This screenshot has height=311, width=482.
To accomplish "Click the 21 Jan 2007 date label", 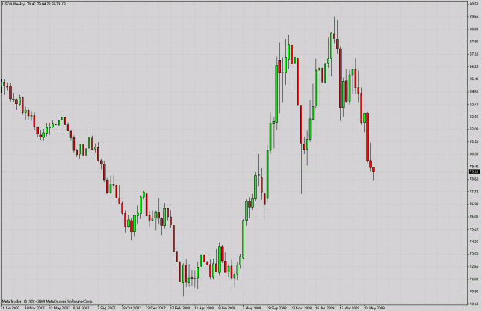I will pyautogui.click(x=8, y=308).
